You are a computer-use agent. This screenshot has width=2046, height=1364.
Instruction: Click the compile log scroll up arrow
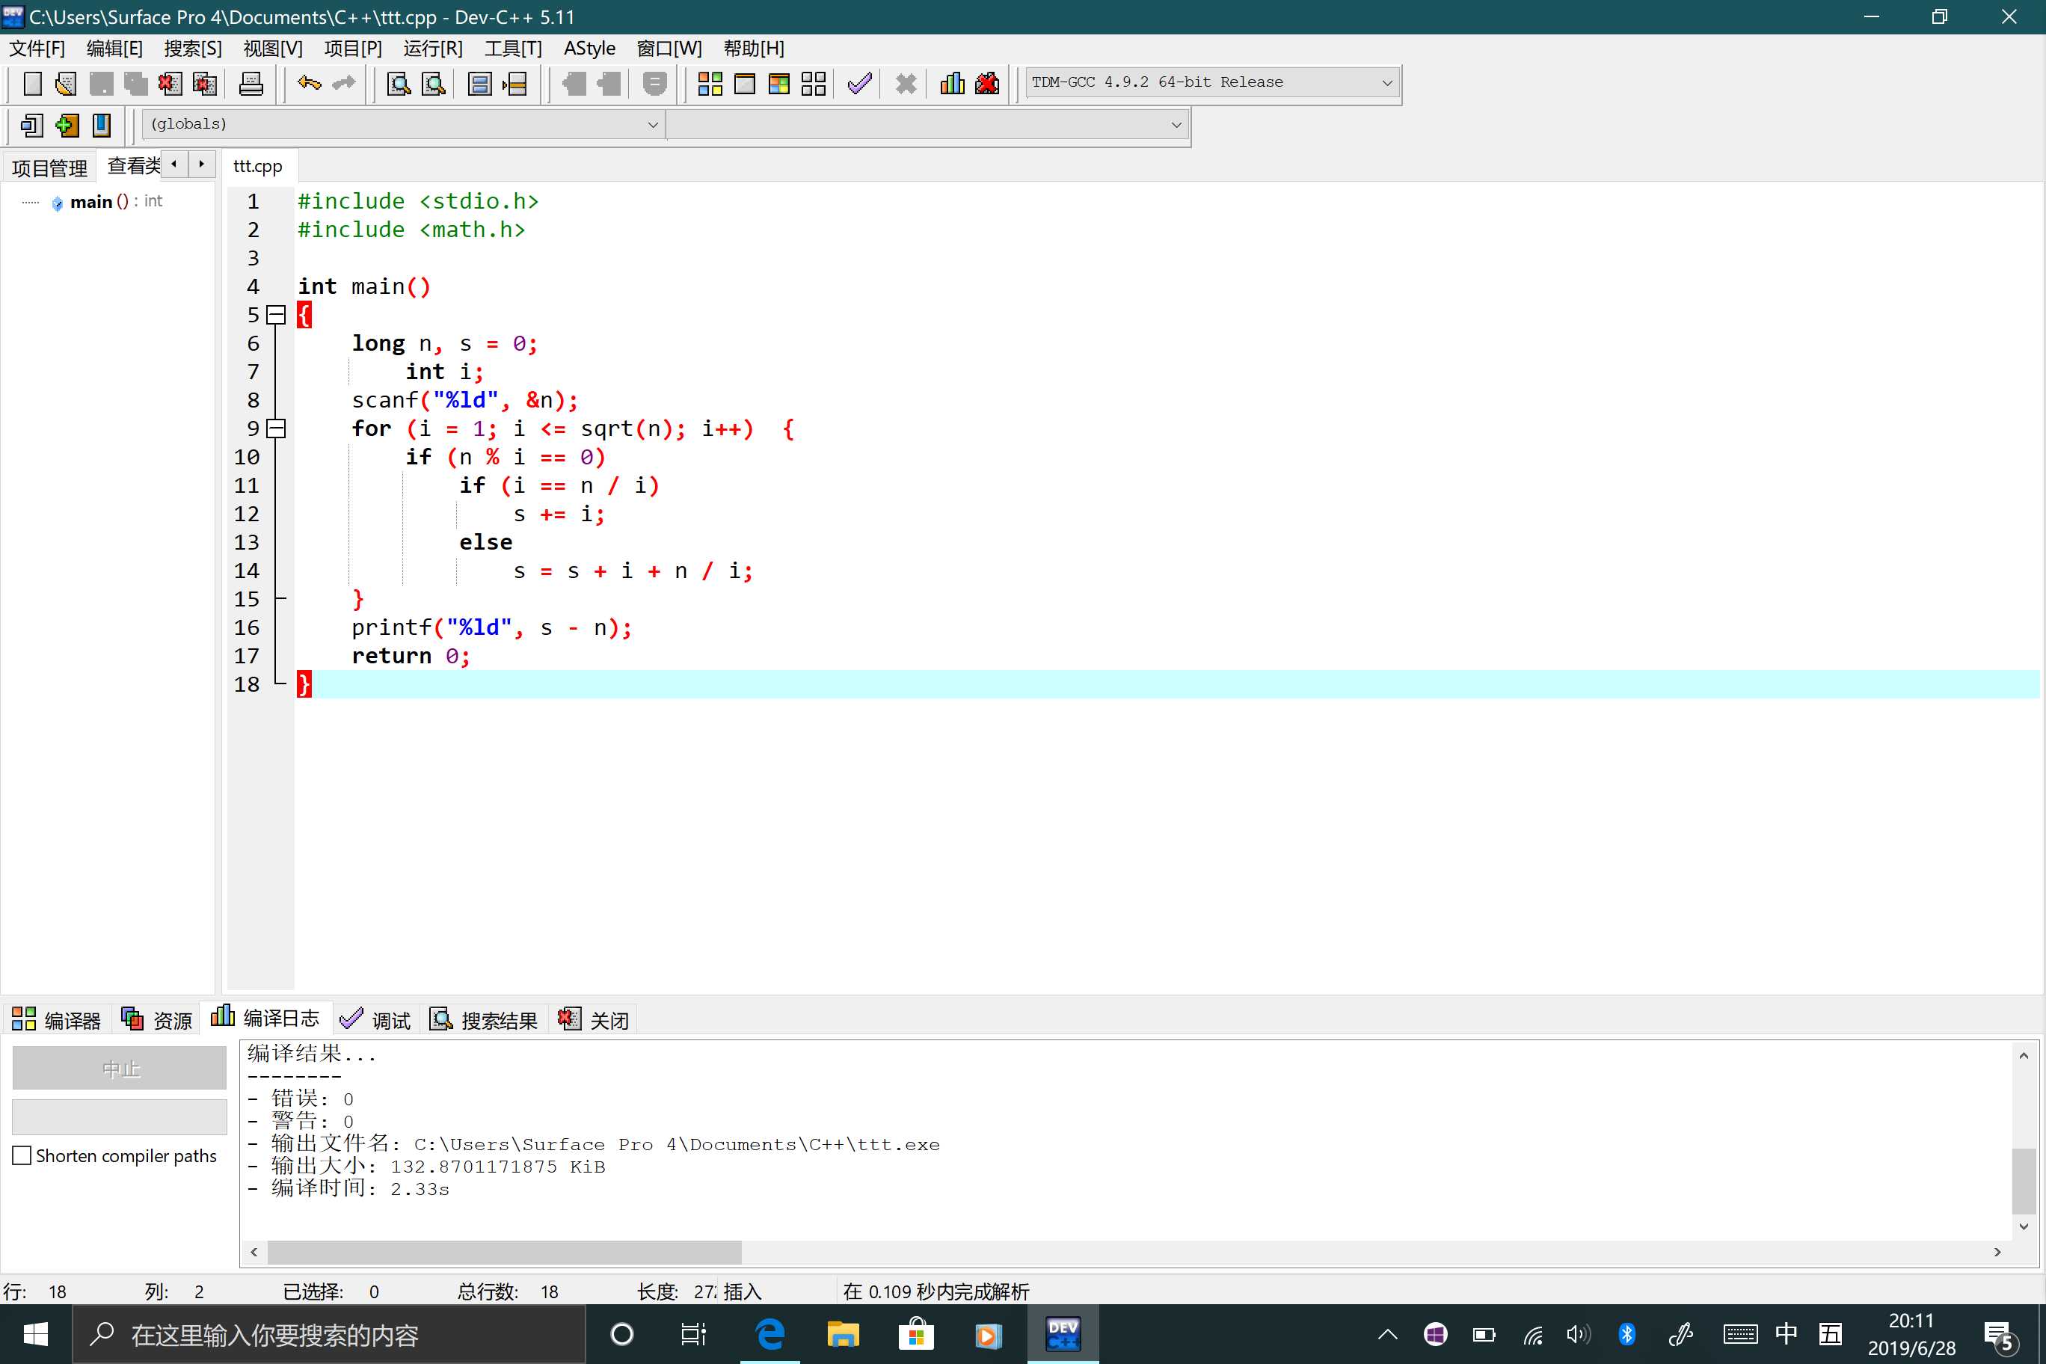pyautogui.click(x=2024, y=1055)
